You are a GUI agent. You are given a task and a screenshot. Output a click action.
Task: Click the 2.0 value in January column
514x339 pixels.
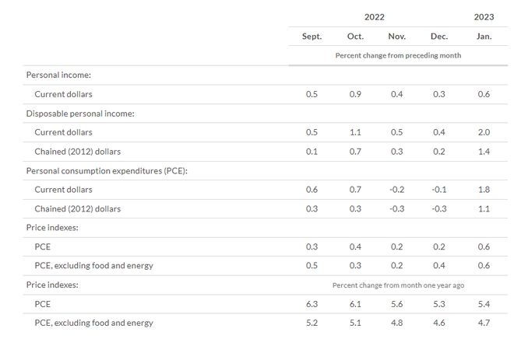coord(484,132)
